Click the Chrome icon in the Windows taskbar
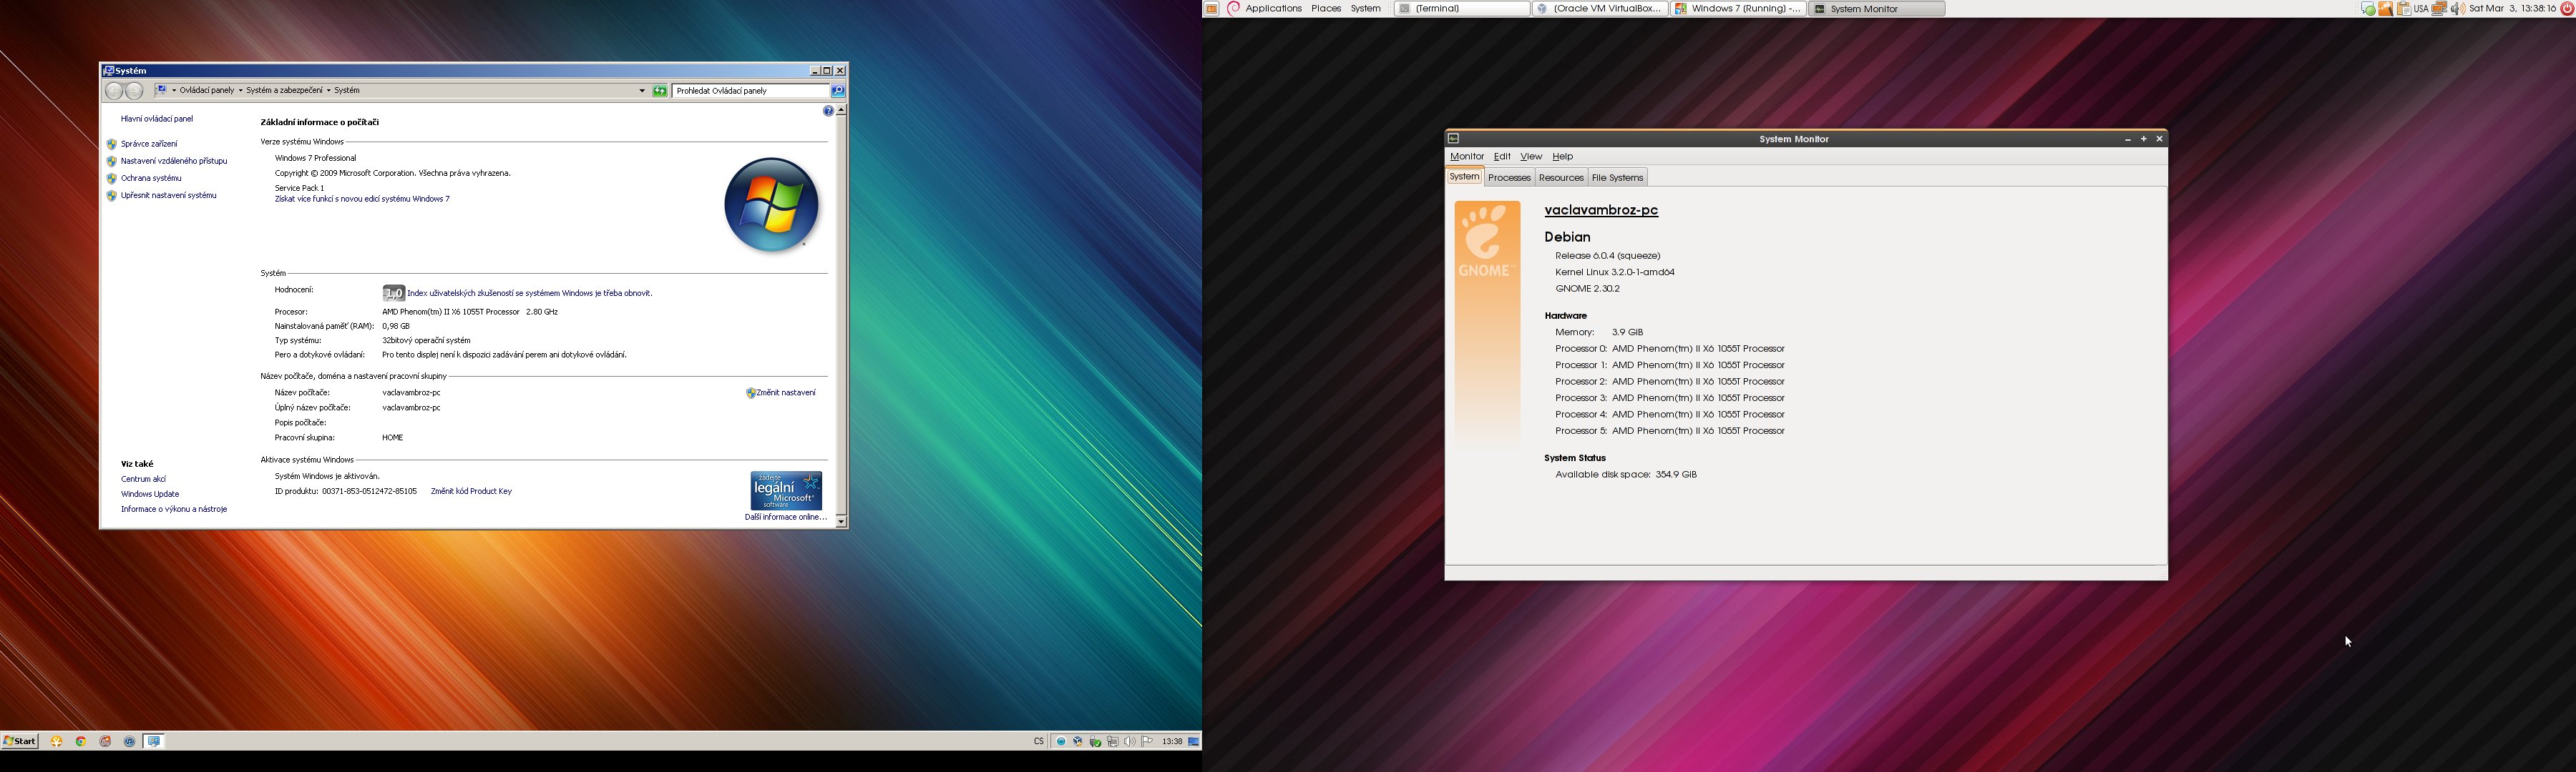 pos(81,741)
